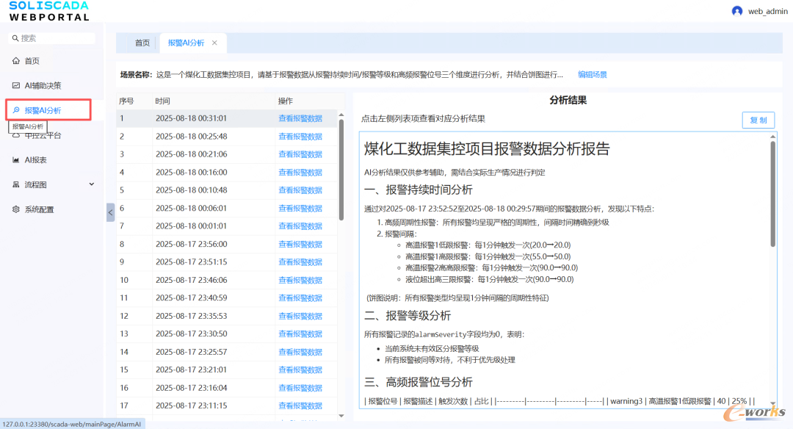Close the 报警AI分析 tab

pos(214,43)
